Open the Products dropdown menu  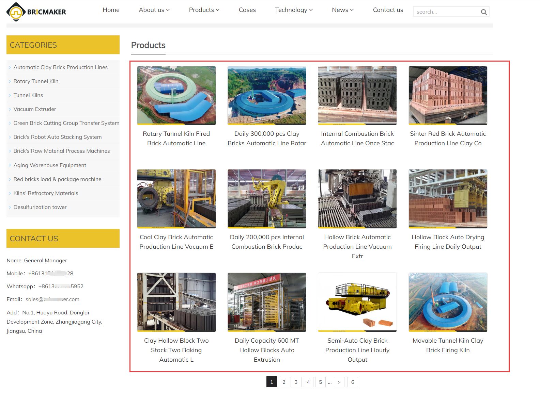[204, 10]
